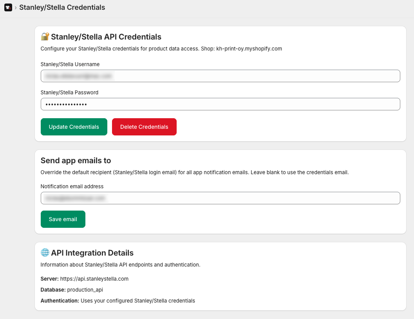414x319 pixels.
Task: Focus the Stanley/Stella Username field
Action: click(x=220, y=76)
